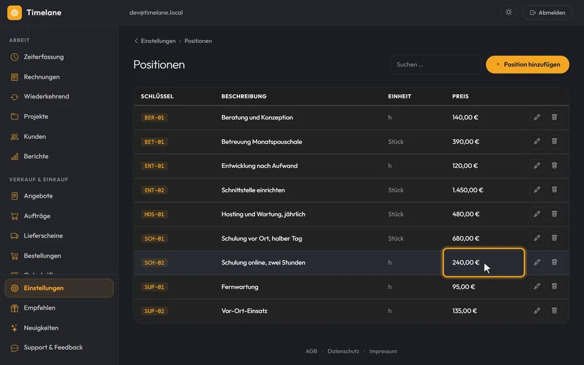Screen dimensions: 584x365
Task: Select the Schnittstelle einrichten description
Action: click(x=253, y=190)
